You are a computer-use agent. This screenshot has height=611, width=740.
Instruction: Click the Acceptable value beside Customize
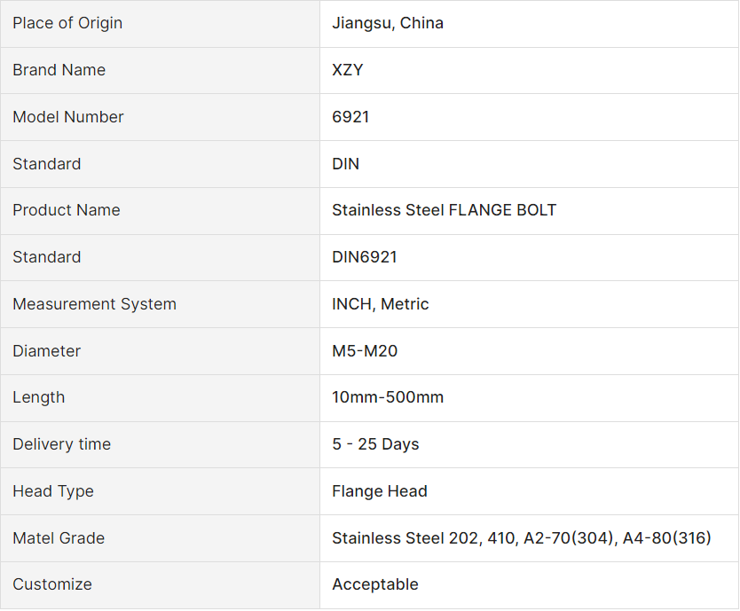coord(375,584)
